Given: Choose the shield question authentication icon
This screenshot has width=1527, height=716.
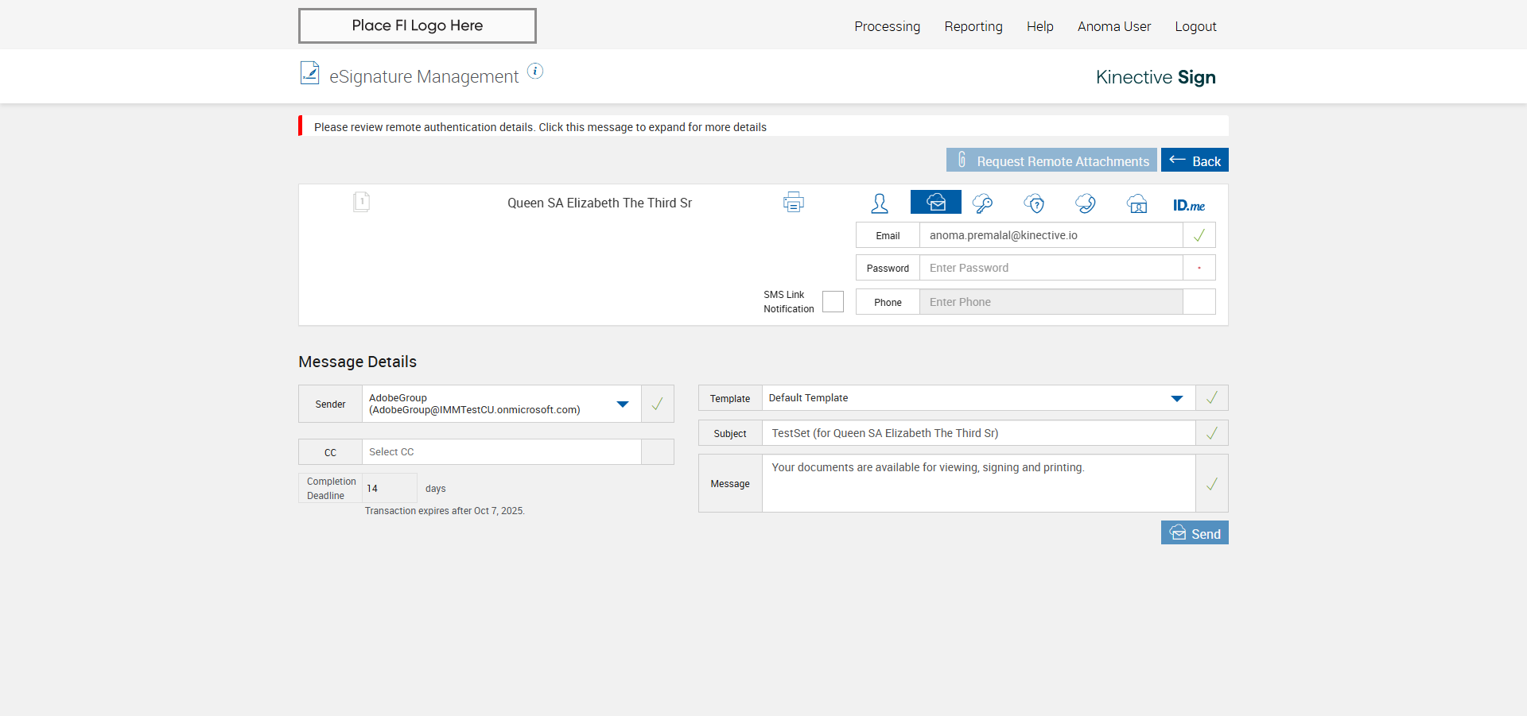Looking at the screenshot, I should point(1034,203).
